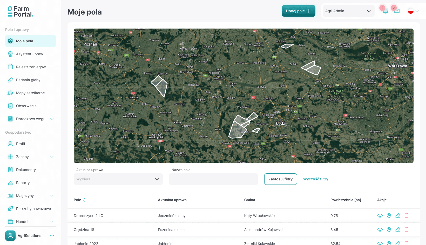426x245 pixels.
Task: Edit the Grędzina 18 field
Action: coord(398,230)
